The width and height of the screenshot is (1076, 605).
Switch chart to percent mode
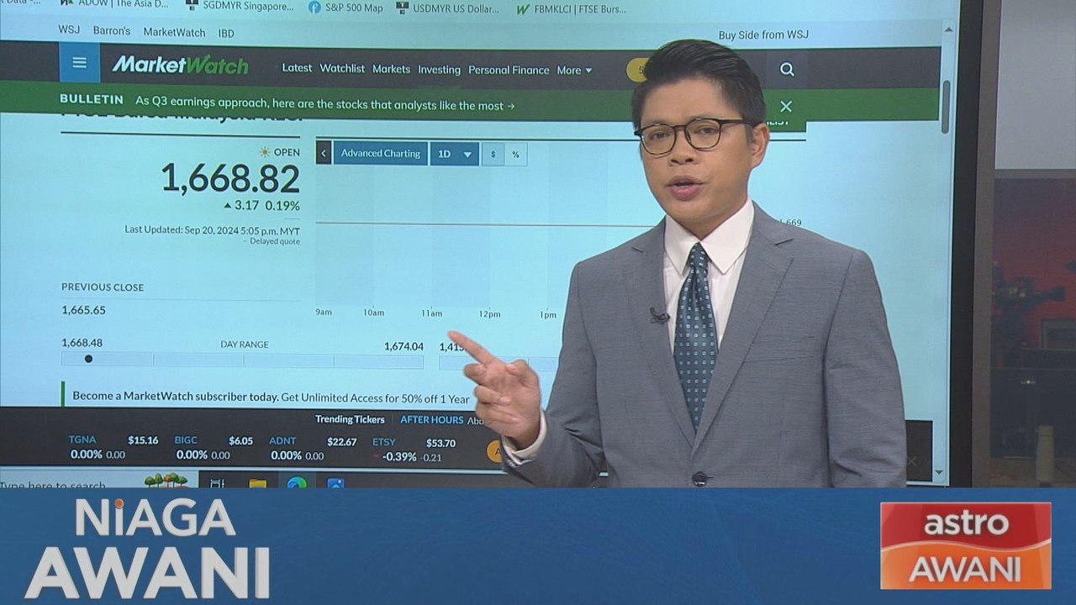(x=515, y=154)
